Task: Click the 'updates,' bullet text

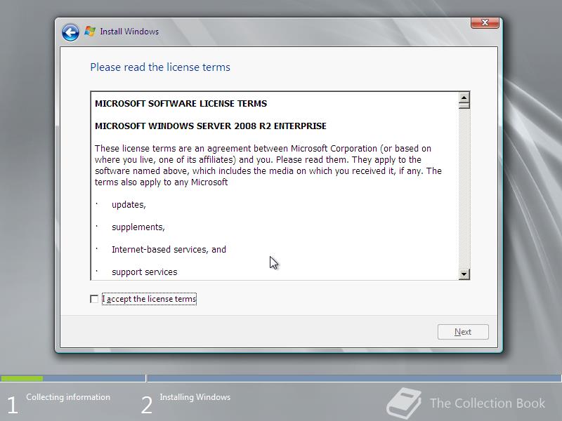Action: (x=129, y=205)
